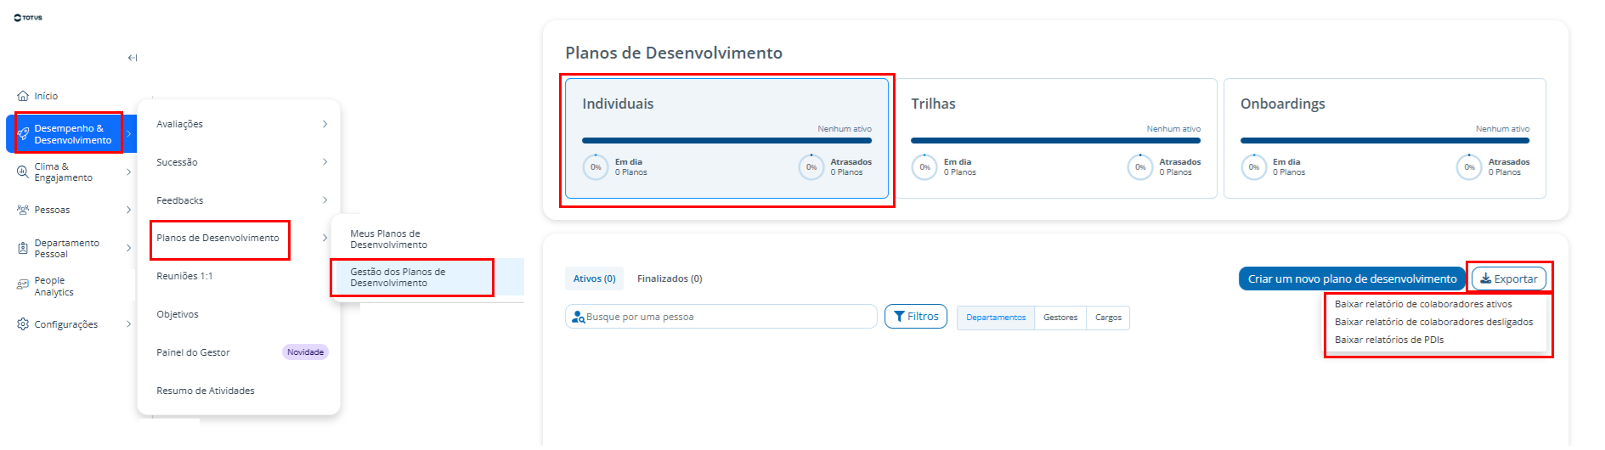Click Criar um novo plano de desenvolvimento

point(1352,278)
